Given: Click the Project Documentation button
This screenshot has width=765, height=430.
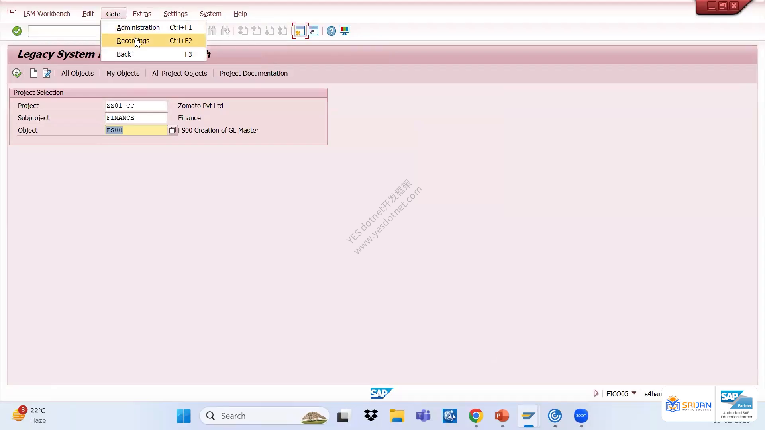Looking at the screenshot, I should click(x=253, y=73).
